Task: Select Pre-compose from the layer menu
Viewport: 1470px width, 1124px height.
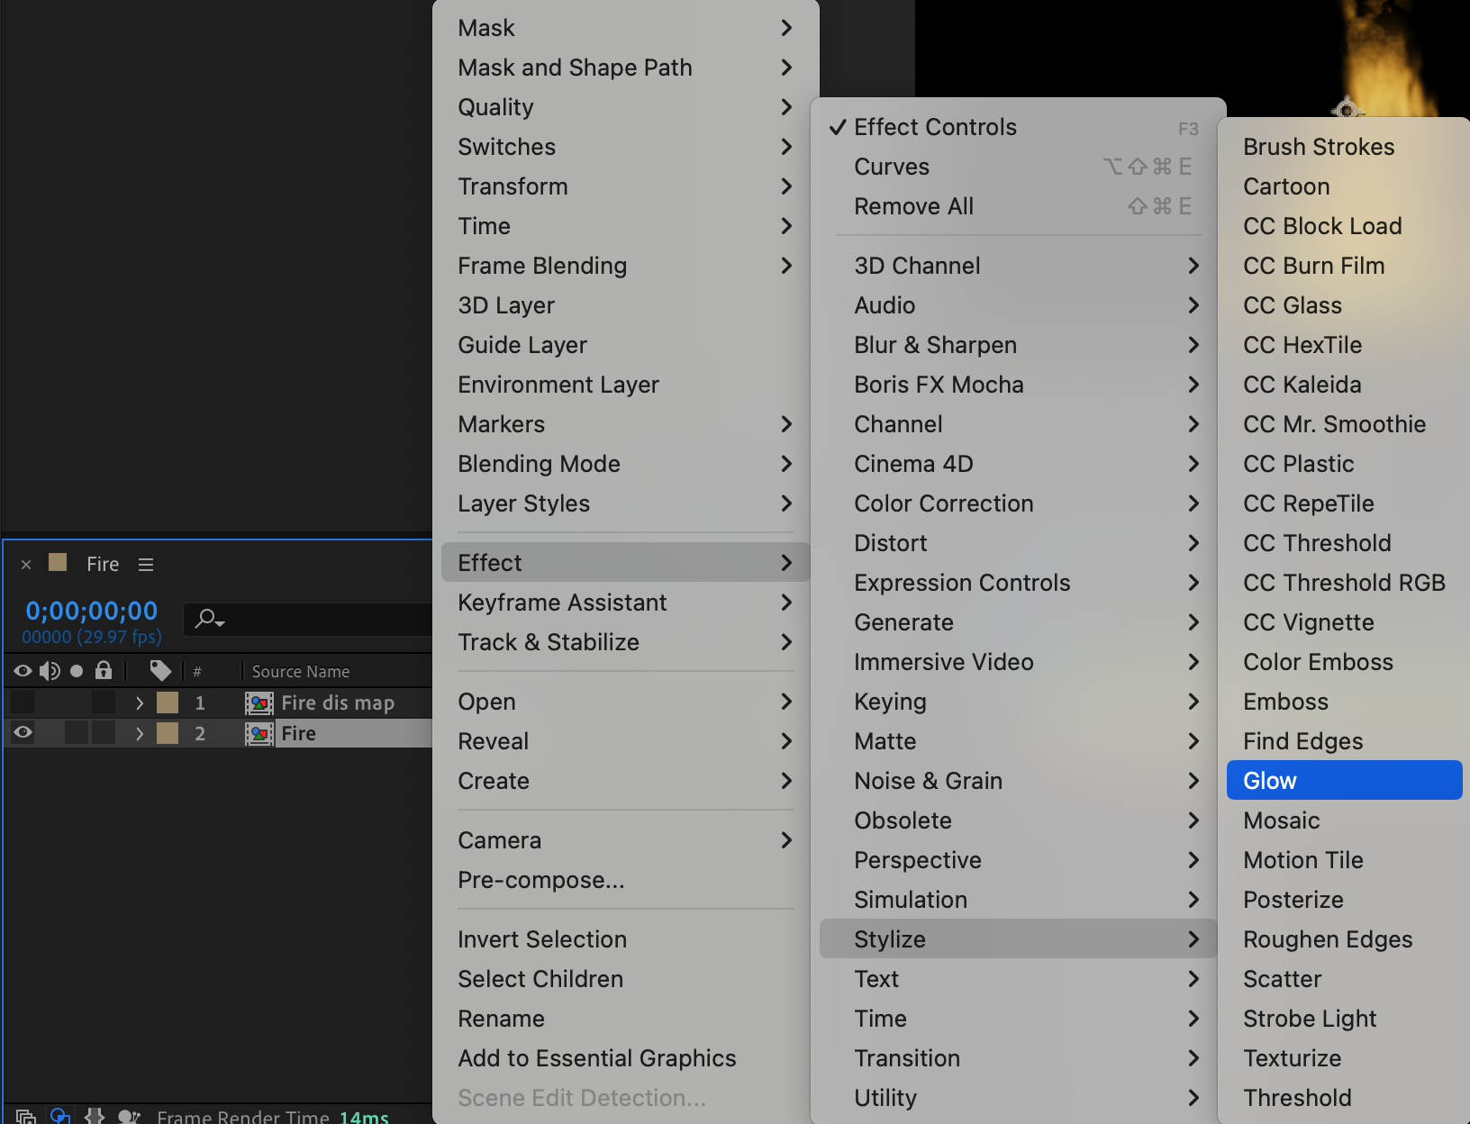Action: [540, 880]
